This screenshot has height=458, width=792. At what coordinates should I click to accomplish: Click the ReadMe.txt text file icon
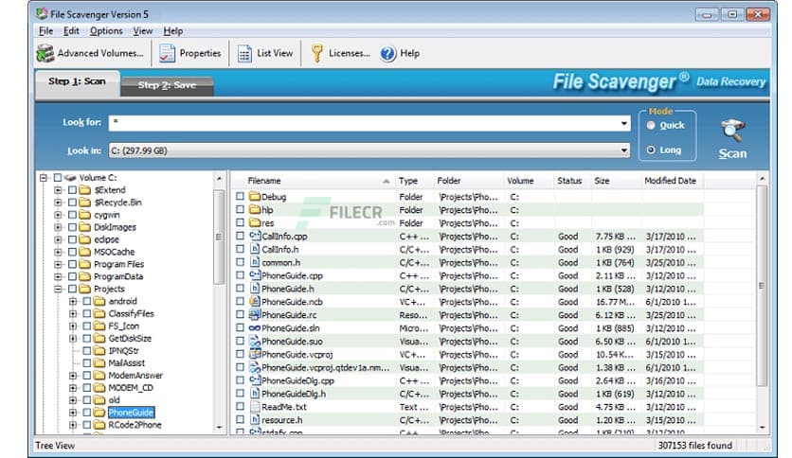255,407
